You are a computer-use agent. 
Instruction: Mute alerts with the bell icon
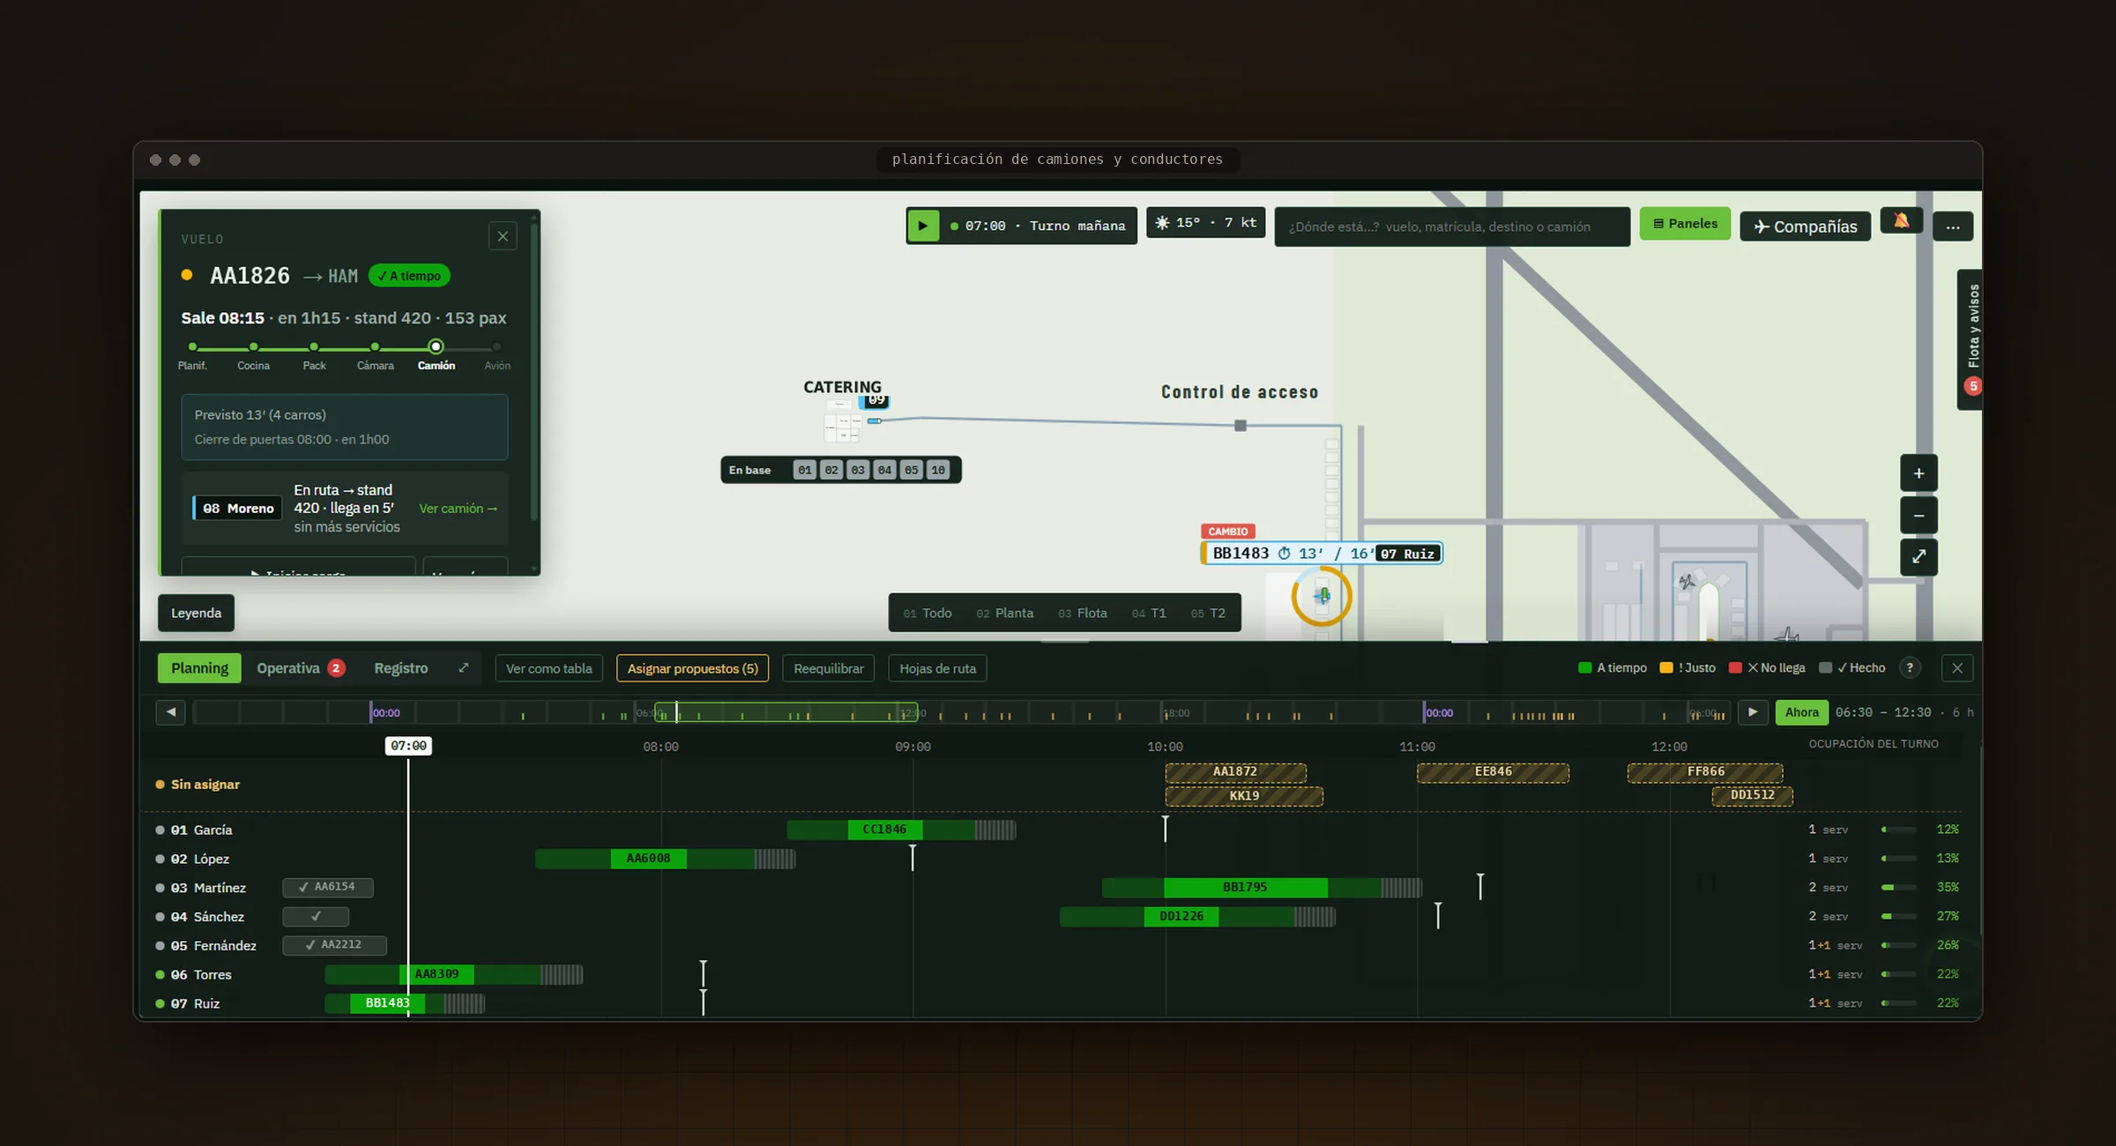click(x=1901, y=221)
